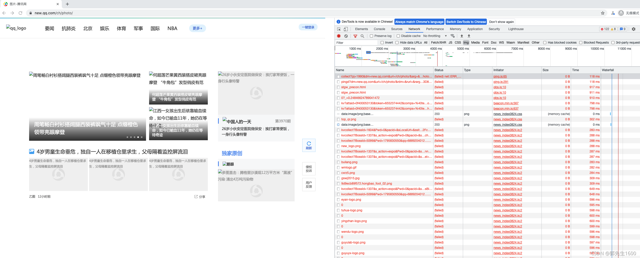Dismiss with Don't show again
The image size is (640, 258).
coord(501,22)
